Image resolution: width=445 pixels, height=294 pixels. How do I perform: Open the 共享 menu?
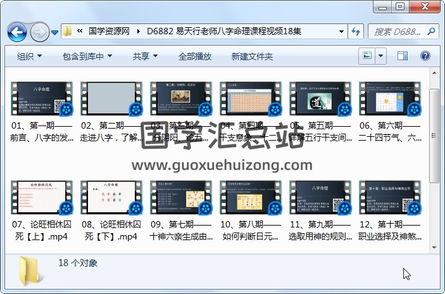point(145,56)
